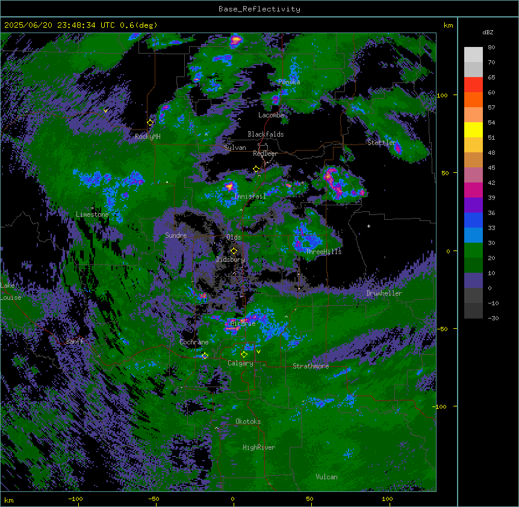Click the Didsbury city label
This screenshot has height=507, width=519.
click(231, 260)
